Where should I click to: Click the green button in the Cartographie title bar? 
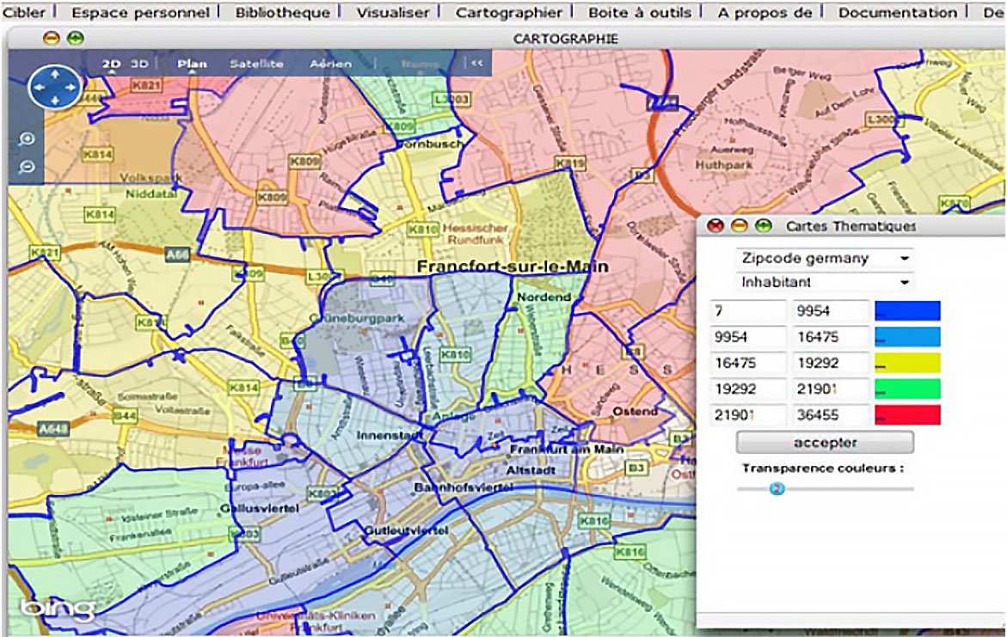point(76,39)
